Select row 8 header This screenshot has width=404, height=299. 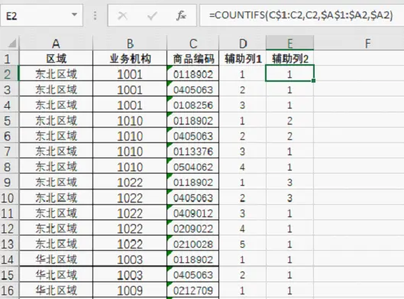tap(7, 167)
